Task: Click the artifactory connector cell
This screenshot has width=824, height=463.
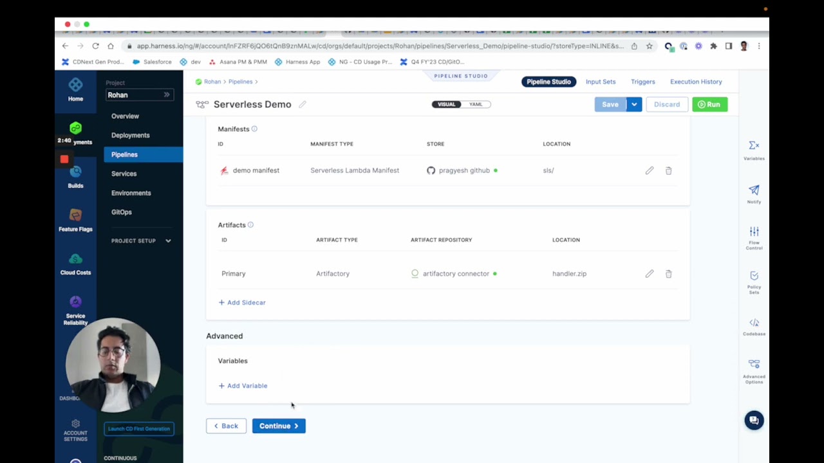Action: tap(454, 274)
